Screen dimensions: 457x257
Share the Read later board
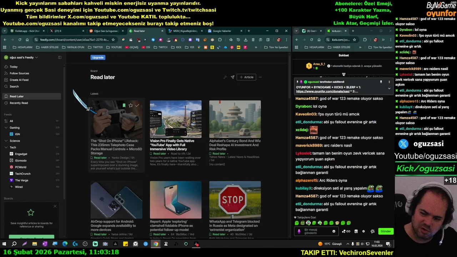pyautogui.click(x=232, y=77)
